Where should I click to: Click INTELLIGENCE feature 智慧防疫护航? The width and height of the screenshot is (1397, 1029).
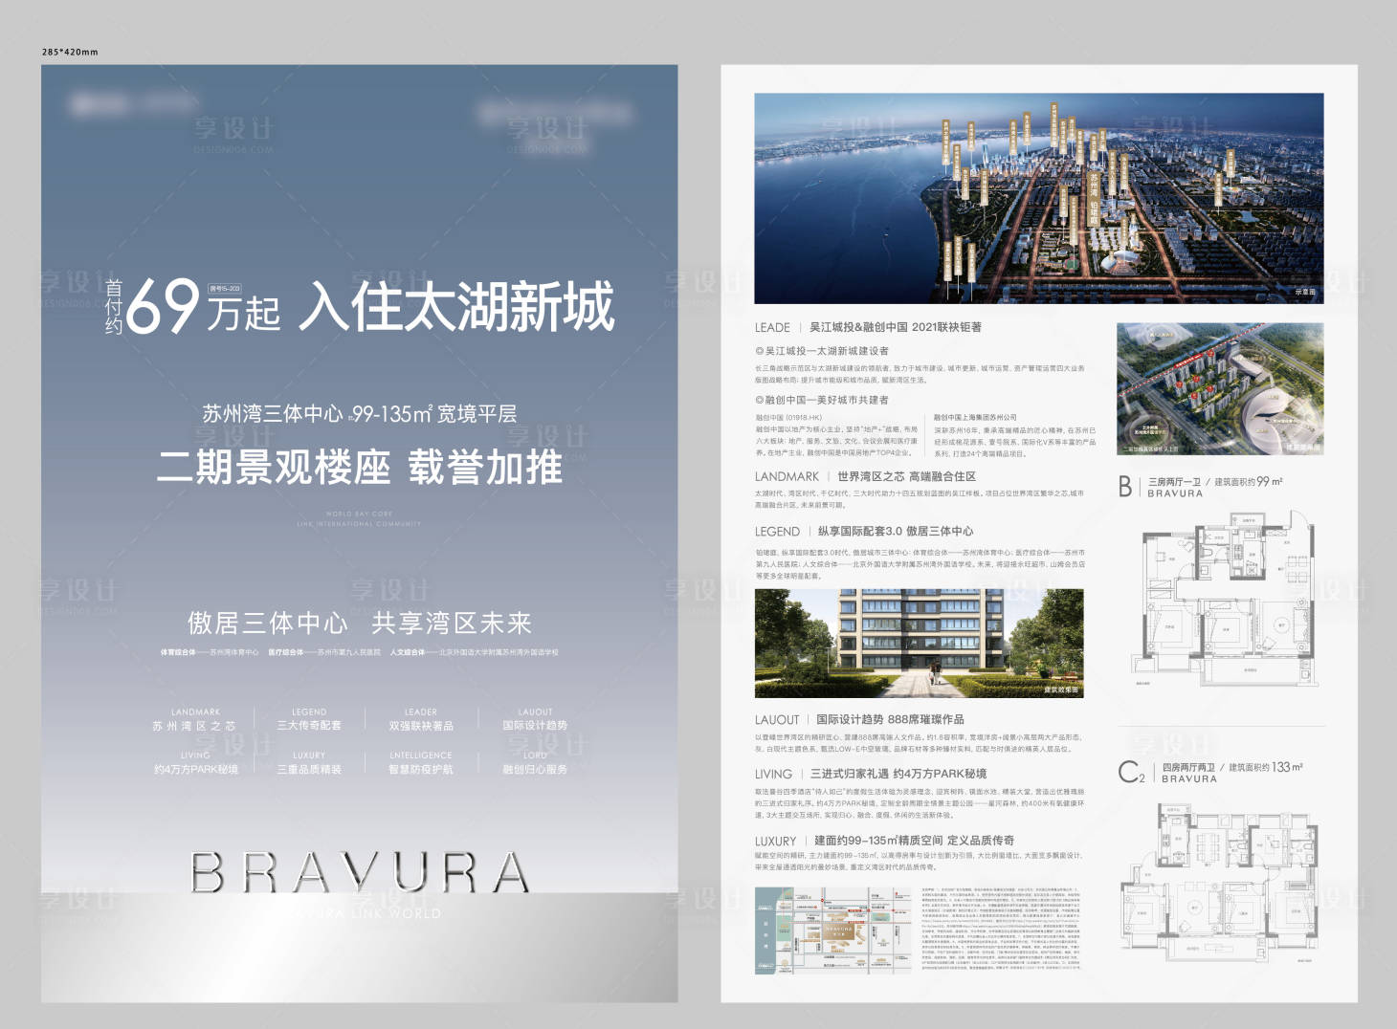[421, 769]
